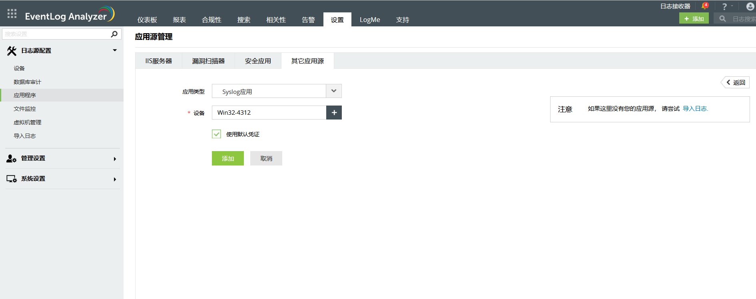Screen dimensions: 756x299
Task: Switch to the 其它应用源 tab
Action: tap(307, 61)
